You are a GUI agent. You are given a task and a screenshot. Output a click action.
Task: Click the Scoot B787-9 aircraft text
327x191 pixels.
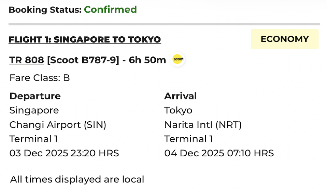(83, 60)
